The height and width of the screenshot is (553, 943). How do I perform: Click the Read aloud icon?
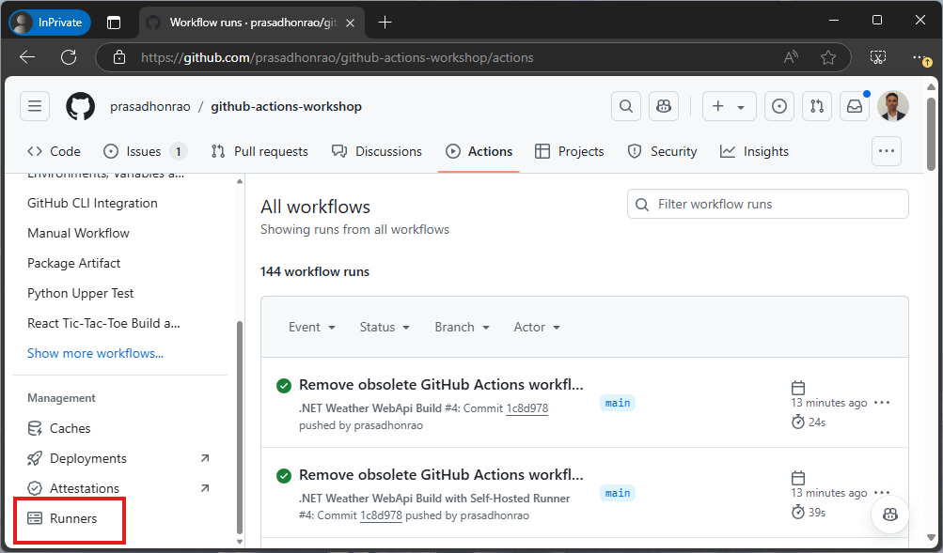click(791, 57)
